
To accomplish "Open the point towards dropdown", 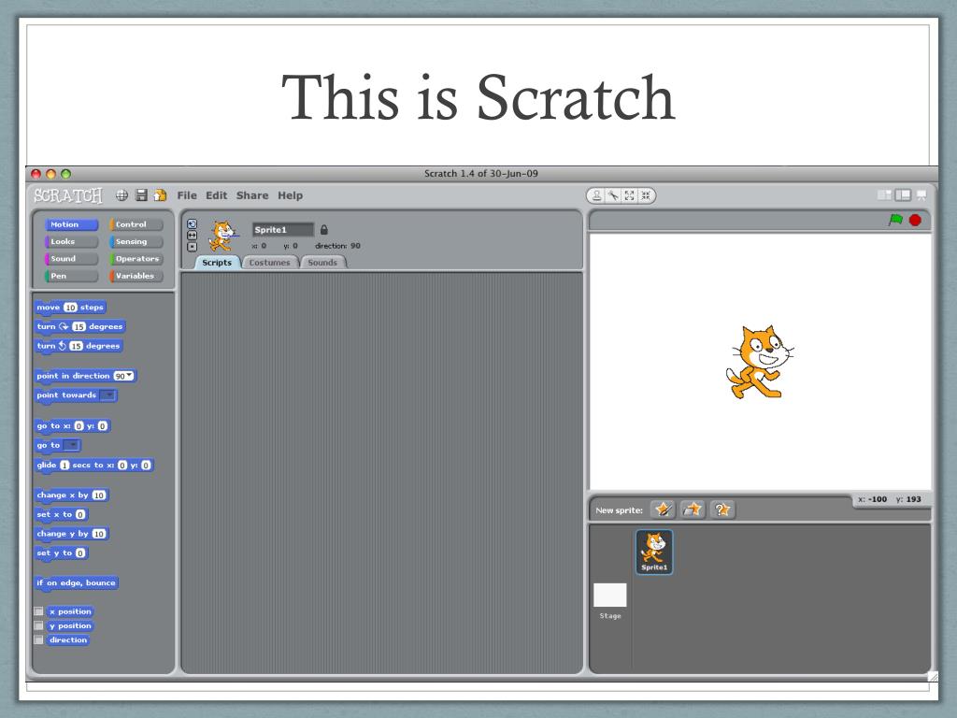I will 107,395.
